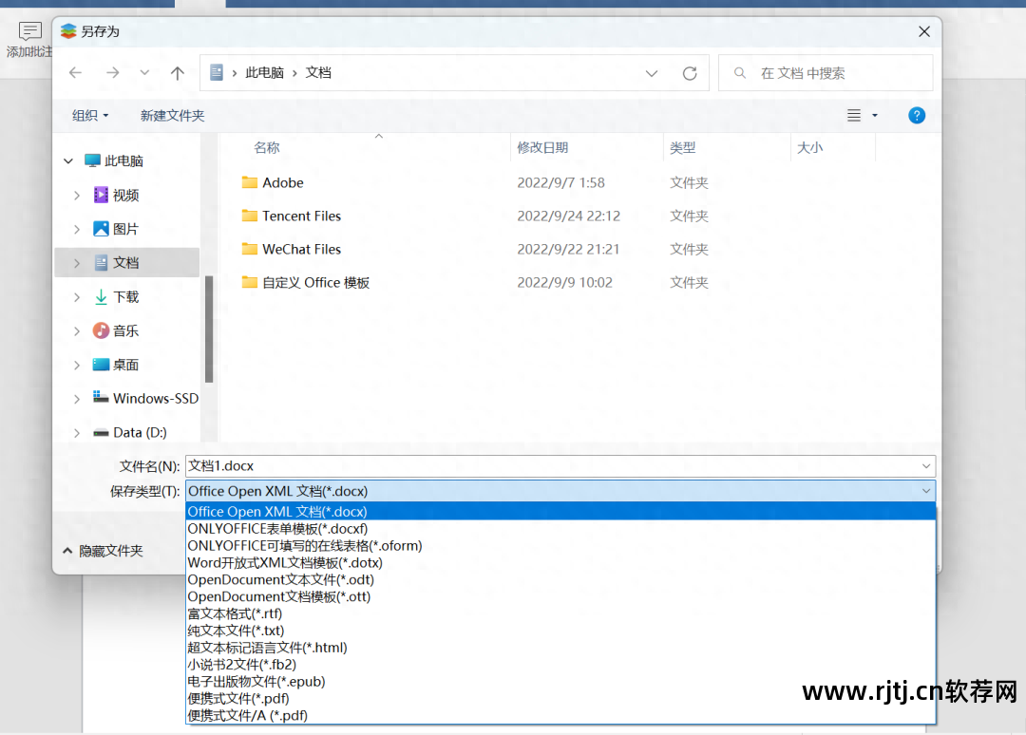Expand the 桌面 item in the tree
Viewport: 1026px width, 735px height.
76,364
